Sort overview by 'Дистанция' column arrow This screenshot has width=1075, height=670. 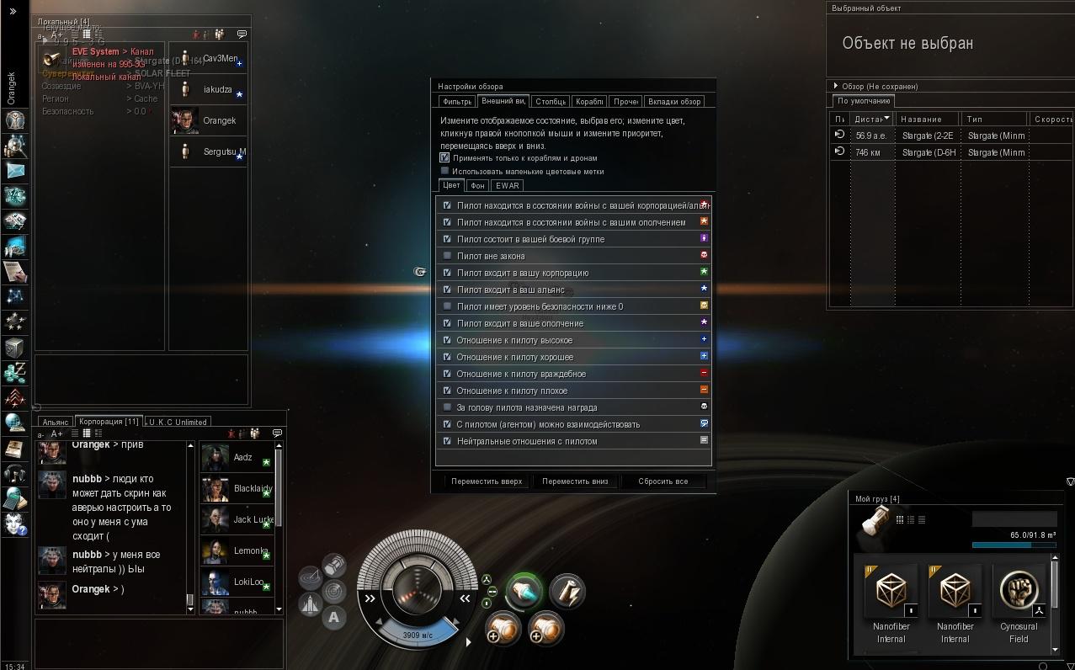[x=886, y=119]
